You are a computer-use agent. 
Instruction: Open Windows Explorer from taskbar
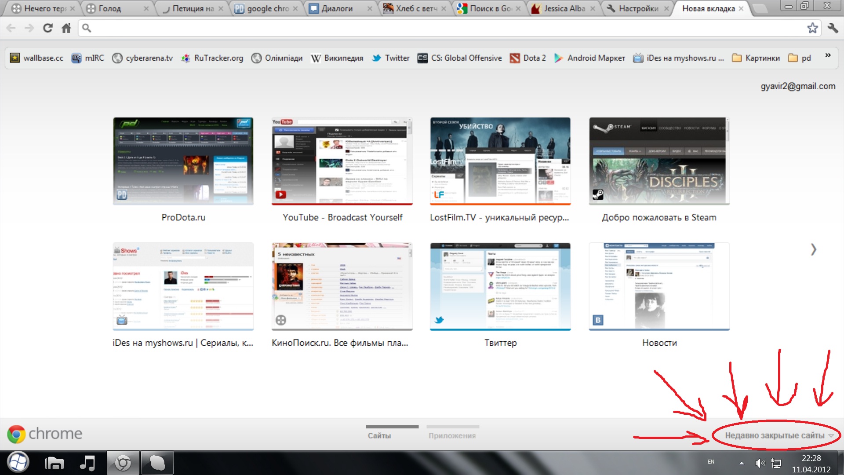click(55, 463)
